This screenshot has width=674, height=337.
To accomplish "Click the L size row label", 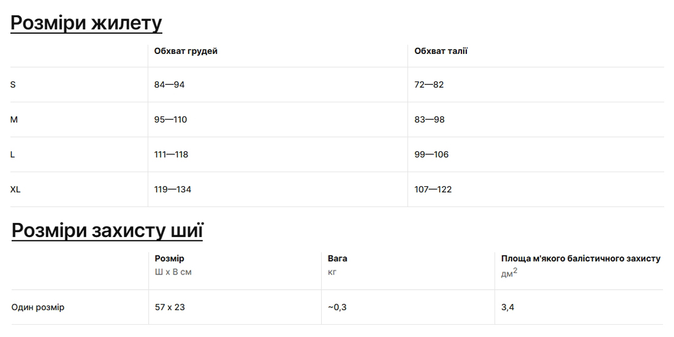I will point(13,154).
